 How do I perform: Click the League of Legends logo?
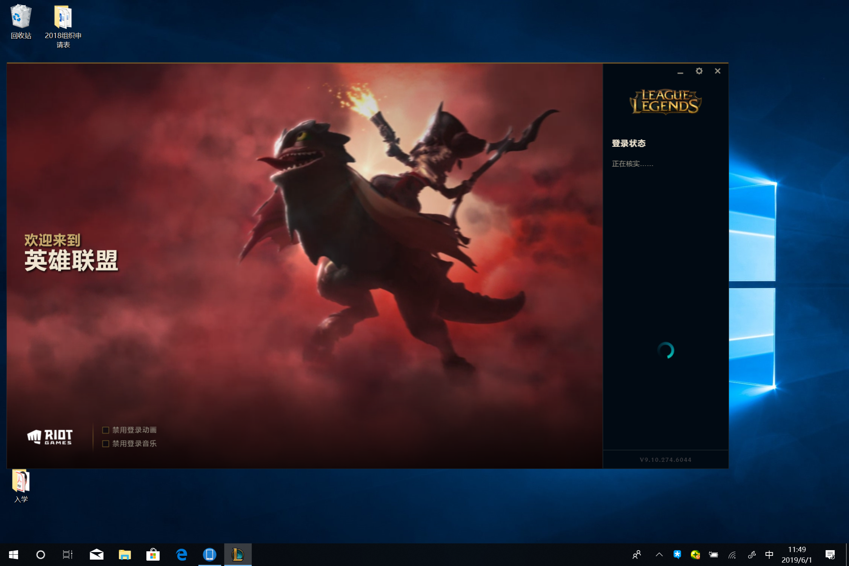(665, 102)
